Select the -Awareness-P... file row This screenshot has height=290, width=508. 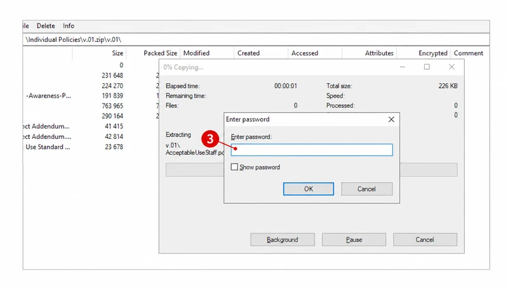point(91,96)
